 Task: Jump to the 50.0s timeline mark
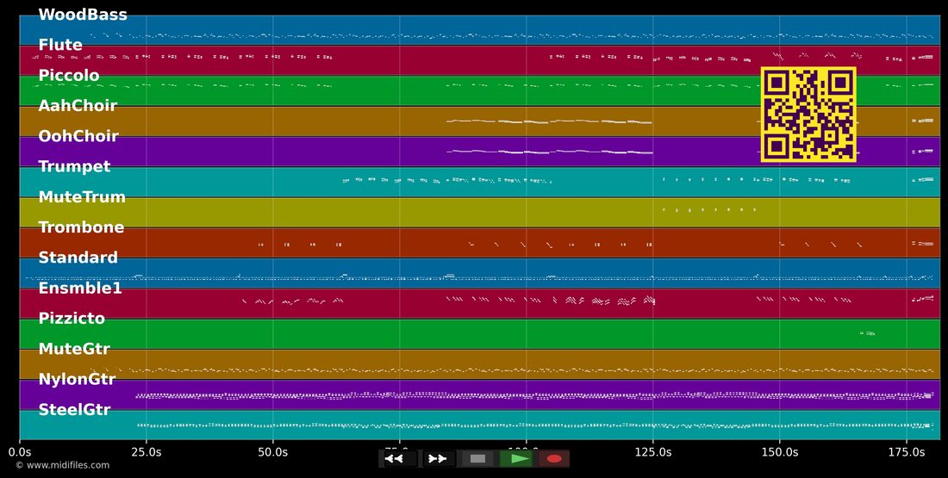272,452
